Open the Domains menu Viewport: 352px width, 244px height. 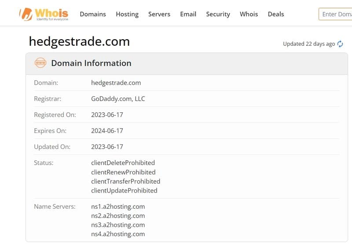click(93, 14)
